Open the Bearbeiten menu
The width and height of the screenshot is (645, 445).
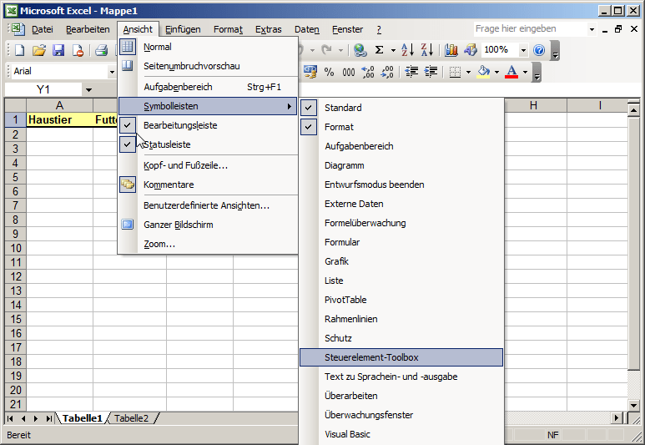(88, 29)
